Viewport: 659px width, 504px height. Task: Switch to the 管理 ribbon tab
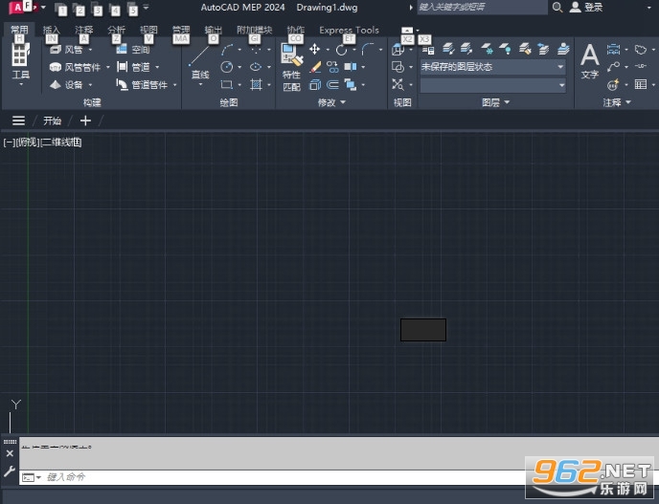pyautogui.click(x=181, y=30)
